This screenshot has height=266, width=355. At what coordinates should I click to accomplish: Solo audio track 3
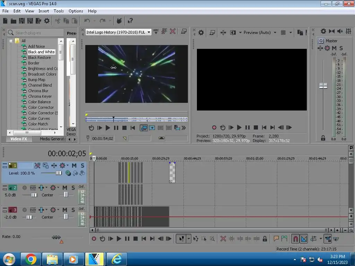tap(73, 210)
